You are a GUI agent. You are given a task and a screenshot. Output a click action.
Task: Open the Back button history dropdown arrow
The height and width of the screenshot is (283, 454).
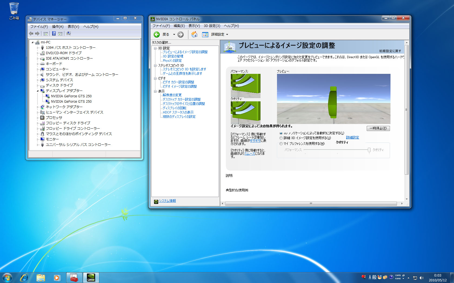point(174,34)
